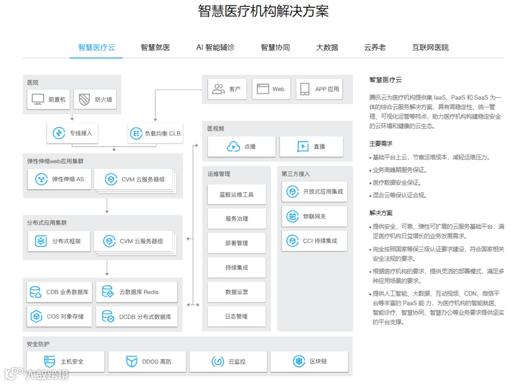The image size is (529, 384).
Task: Click the 弹性伸缩 AS icon
Action: [42, 179]
